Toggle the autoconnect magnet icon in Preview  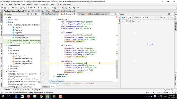(x=130, y=21)
